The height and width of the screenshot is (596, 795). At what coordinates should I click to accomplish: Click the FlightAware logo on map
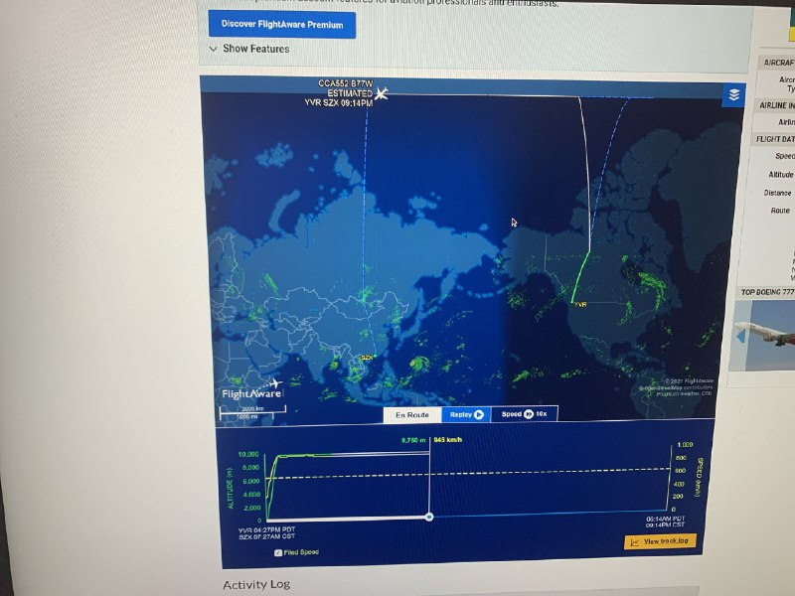[251, 390]
